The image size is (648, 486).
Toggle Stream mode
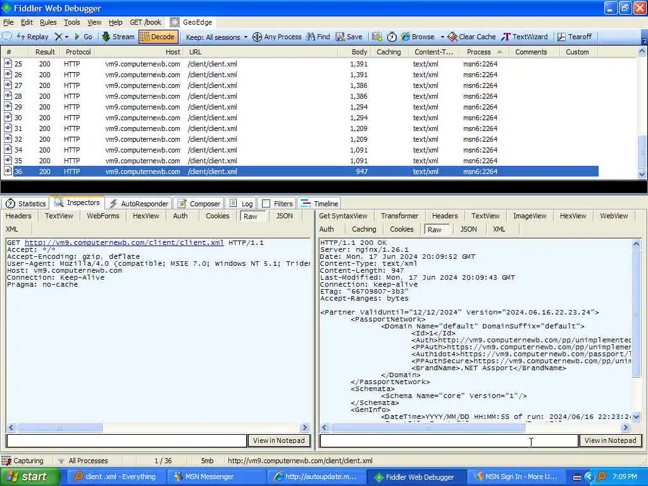118,37
